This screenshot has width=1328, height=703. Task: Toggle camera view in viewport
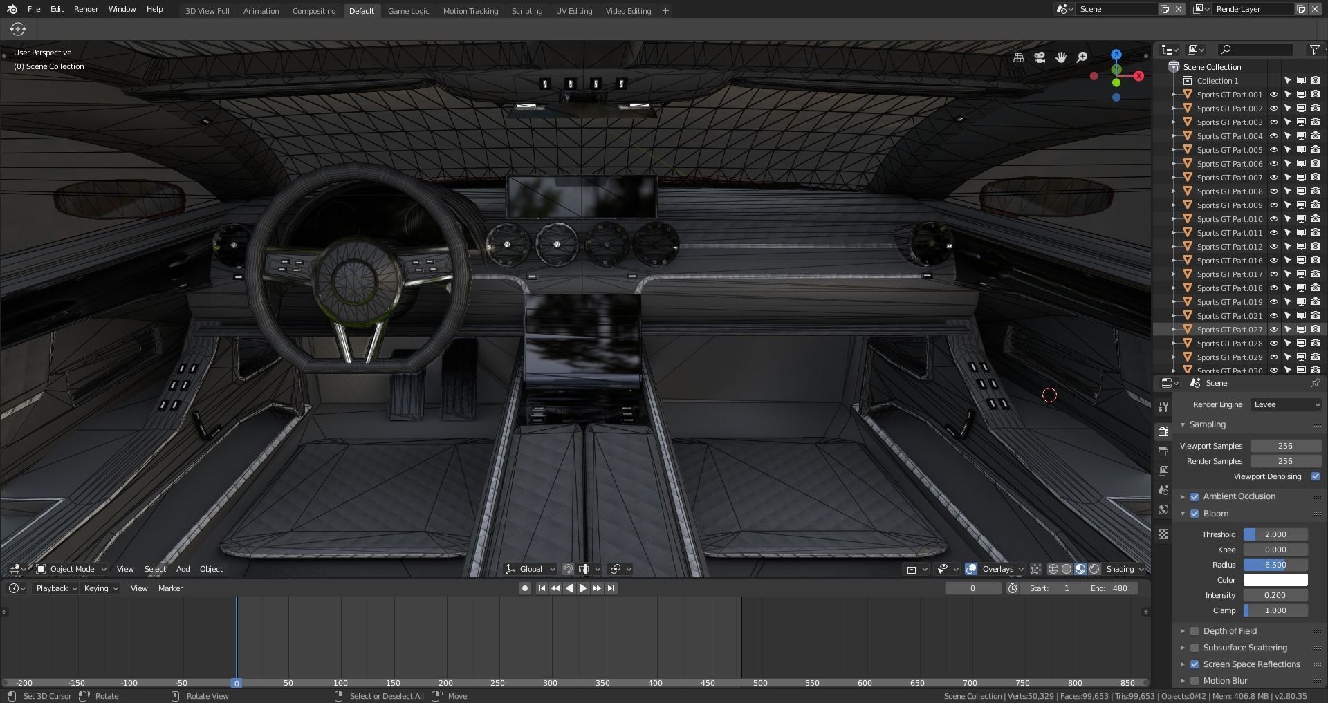(1040, 57)
